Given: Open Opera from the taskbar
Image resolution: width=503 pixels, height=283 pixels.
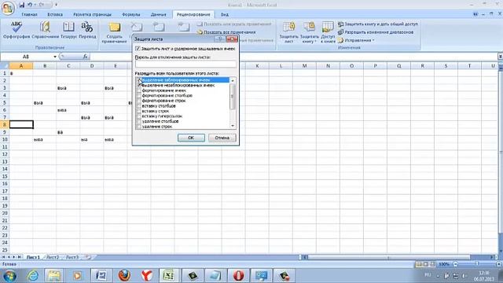Looking at the screenshot, I should click(x=238, y=275).
